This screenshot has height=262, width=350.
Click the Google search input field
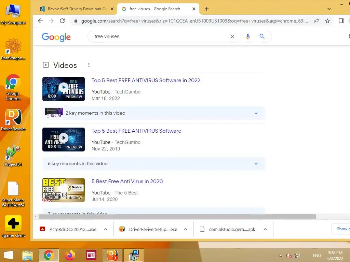(161, 37)
